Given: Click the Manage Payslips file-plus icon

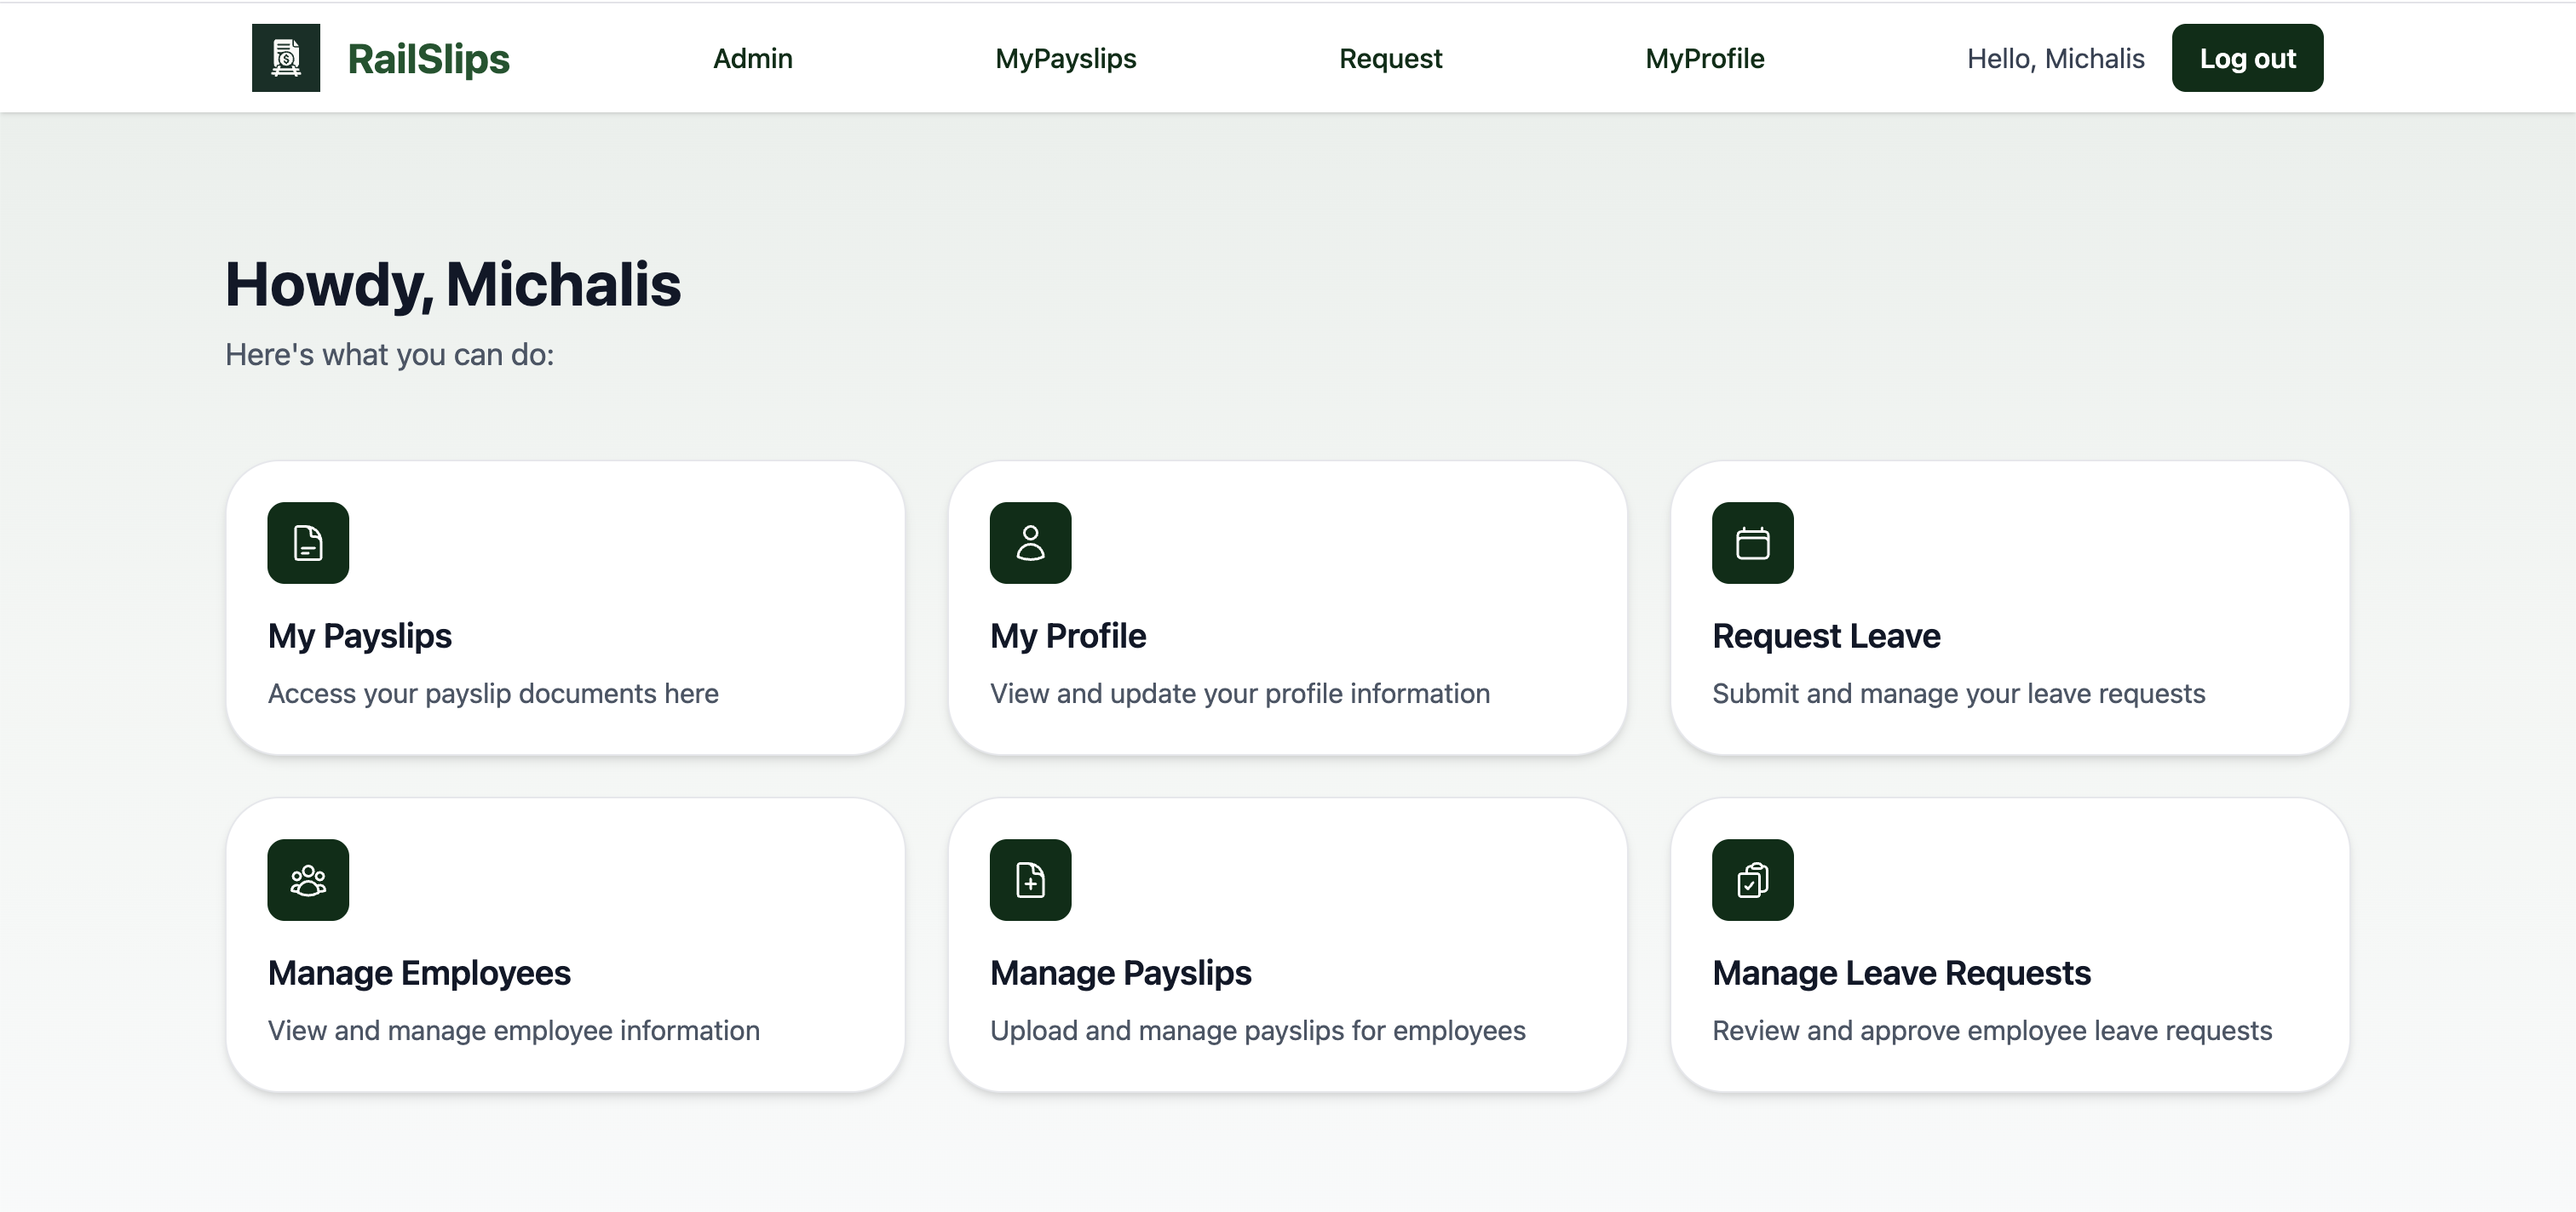Looking at the screenshot, I should click(x=1030, y=880).
